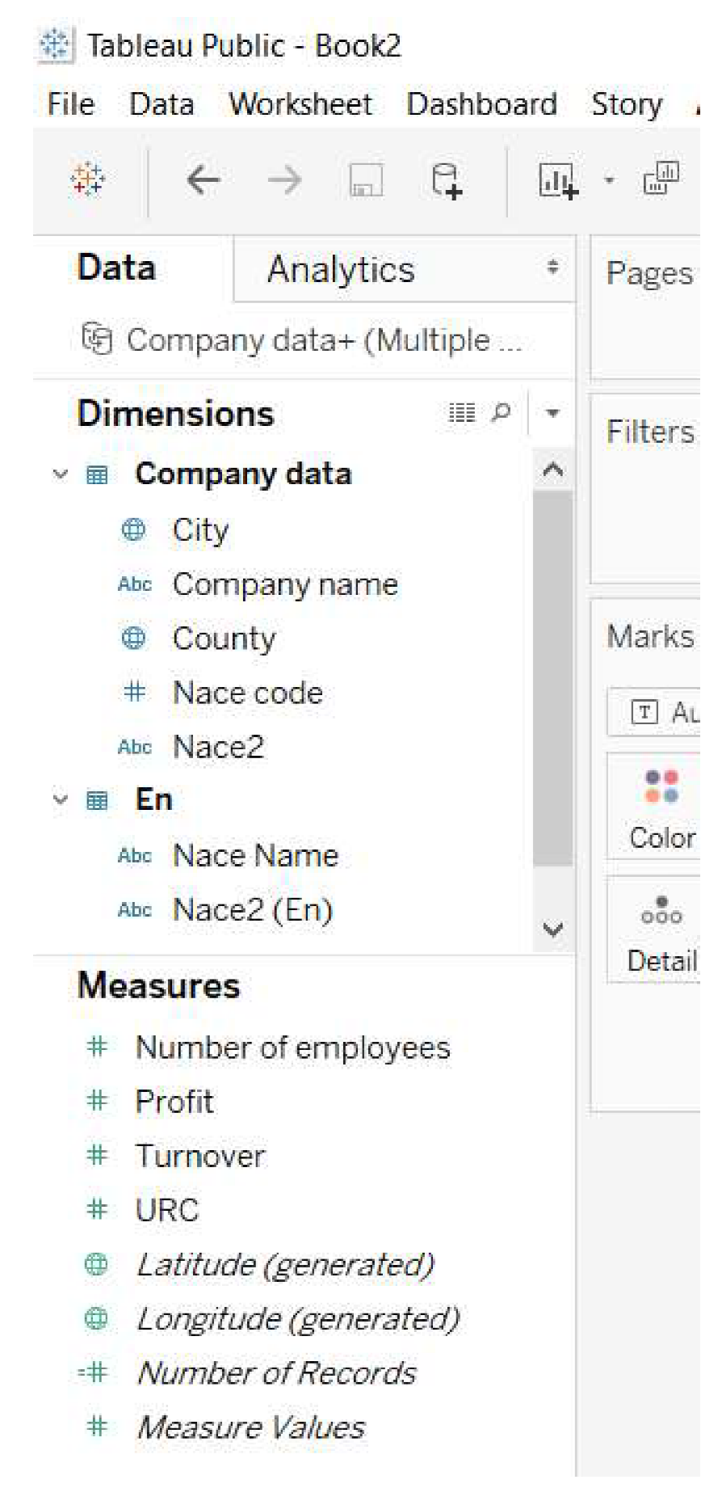Screen dimensions: 718x1505
Task: Collapse the Company data table group
Action: [61, 474]
